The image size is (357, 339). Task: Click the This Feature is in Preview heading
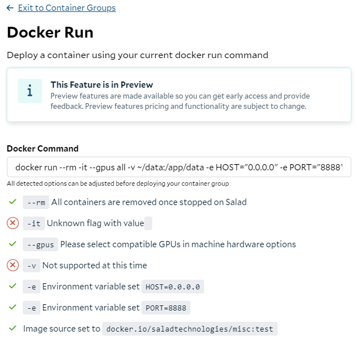tap(102, 85)
